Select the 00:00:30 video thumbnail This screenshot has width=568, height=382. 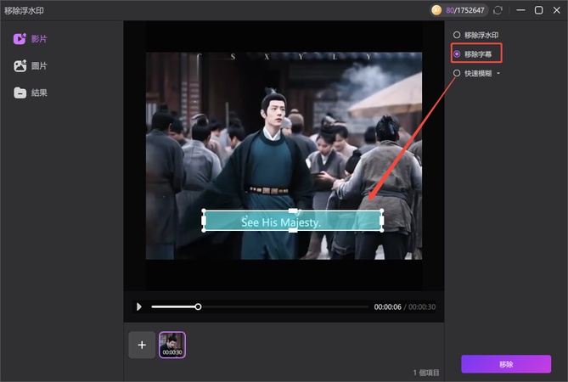pos(172,345)
